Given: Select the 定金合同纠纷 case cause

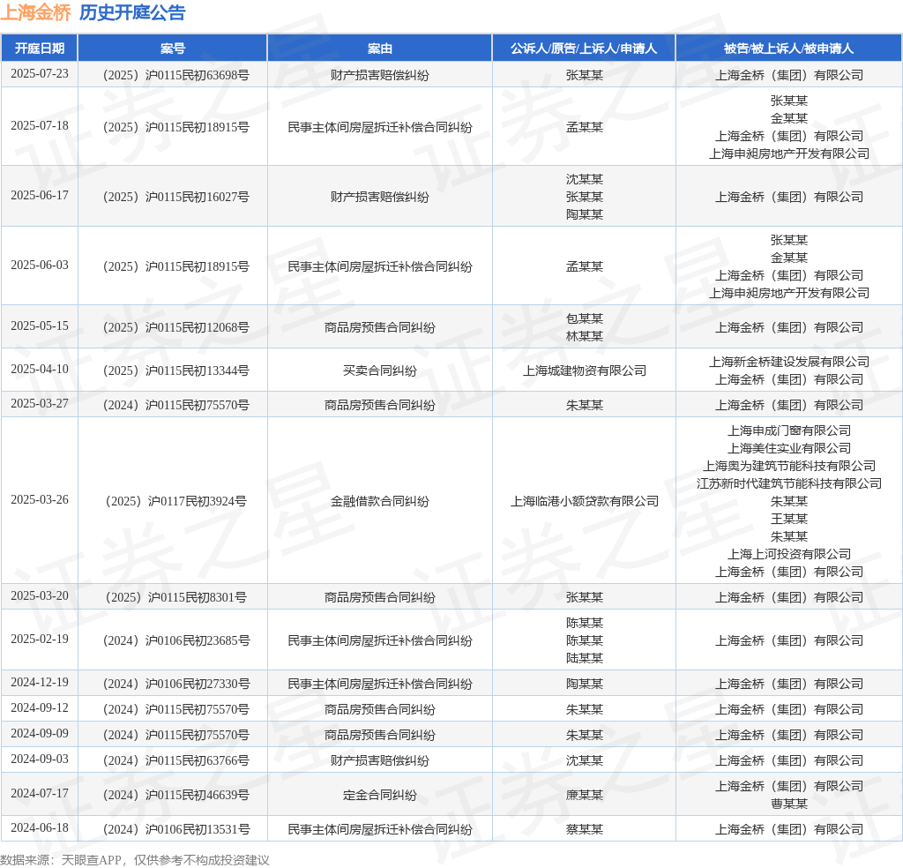Looking at the screenshot, I should pos(380,795).
